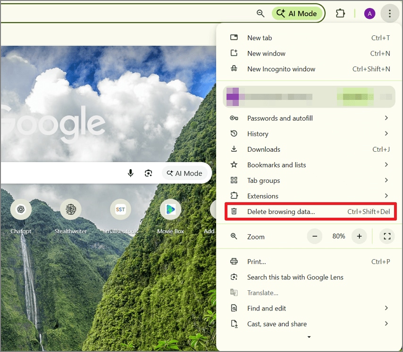
Task: Click the trash can icon
Action: coord(234,211)
